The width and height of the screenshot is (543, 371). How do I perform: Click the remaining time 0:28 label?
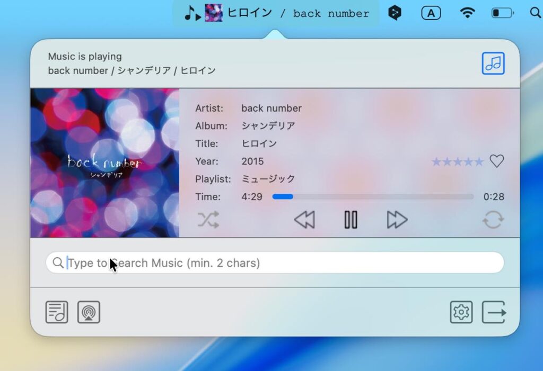coord(494,197)
